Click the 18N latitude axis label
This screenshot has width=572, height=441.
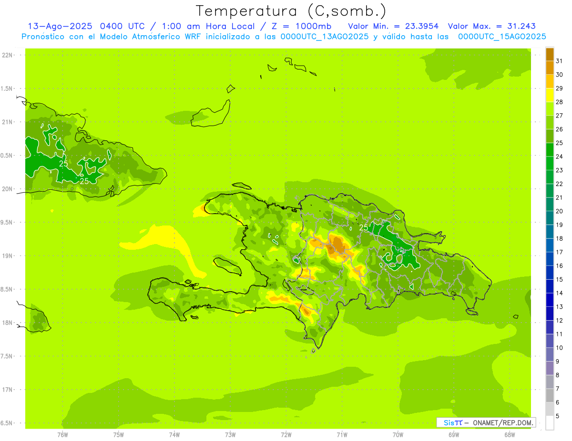[8, 323]
